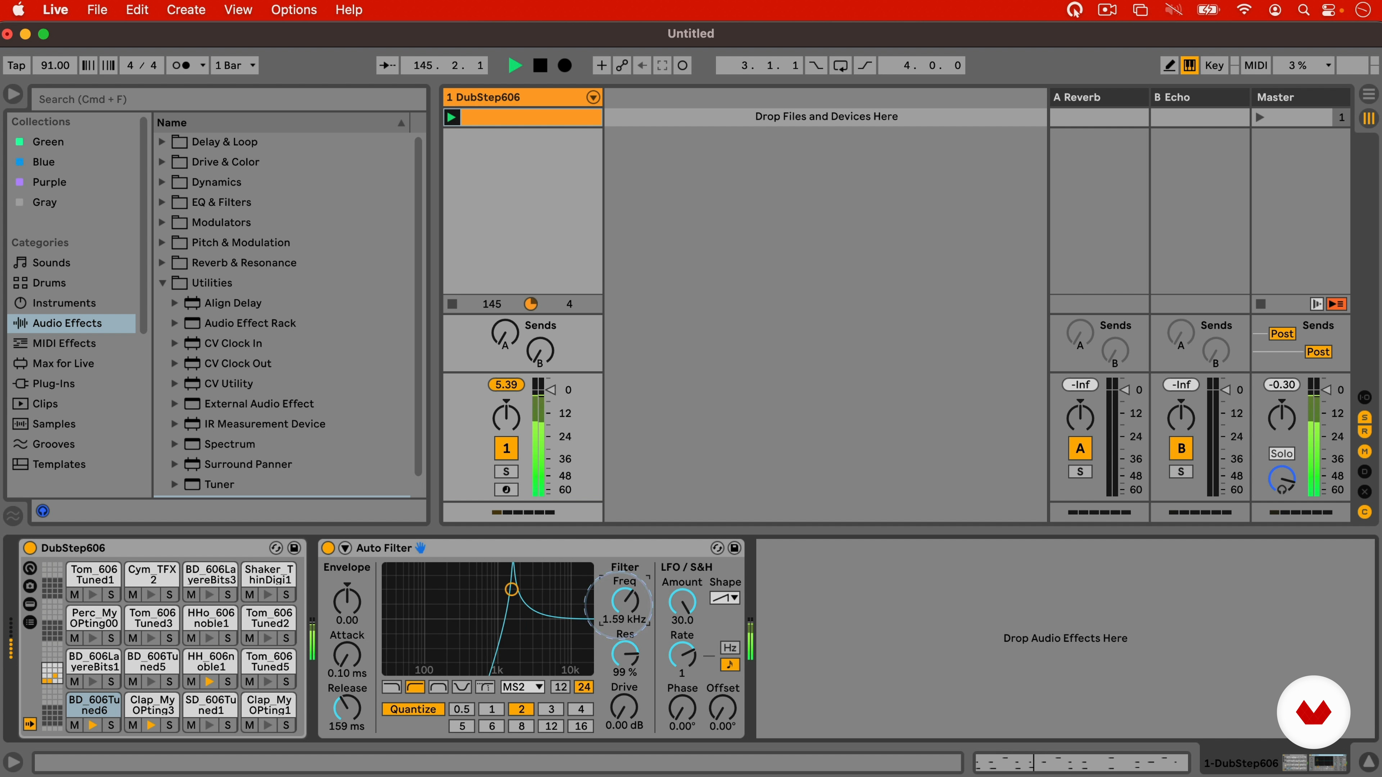
Task: Arm the Arrangement Record button
Action: click(x=565, y=65)
